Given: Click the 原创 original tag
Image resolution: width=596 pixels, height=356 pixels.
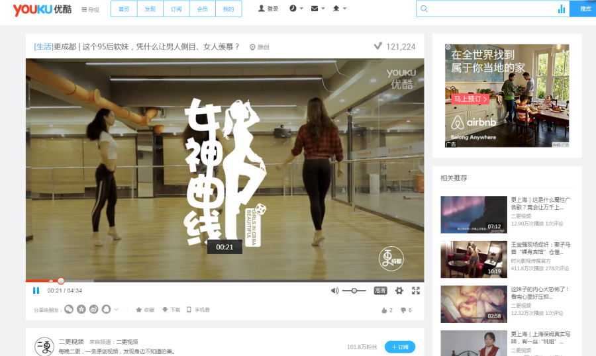Looking at the screenshot, I should [259, 47].
